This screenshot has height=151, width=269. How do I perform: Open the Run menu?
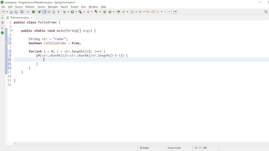[x=84, y=7]
